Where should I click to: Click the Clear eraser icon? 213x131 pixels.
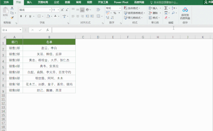(166, 18)
